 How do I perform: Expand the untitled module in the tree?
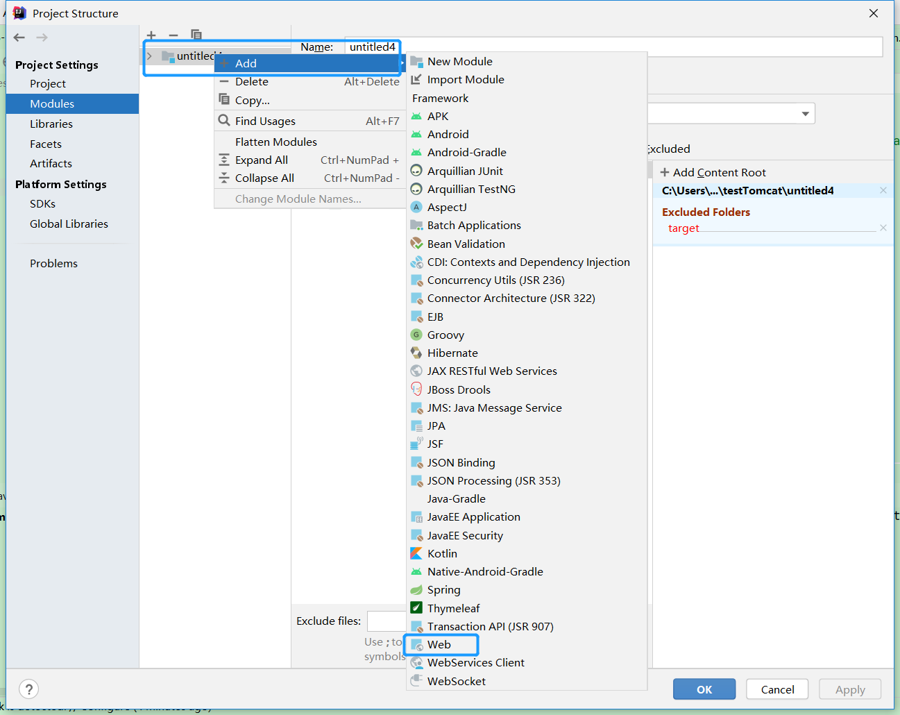point(150,56)
